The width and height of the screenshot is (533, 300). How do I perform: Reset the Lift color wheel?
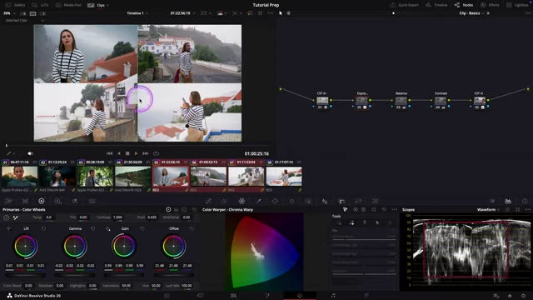[43, 228]
